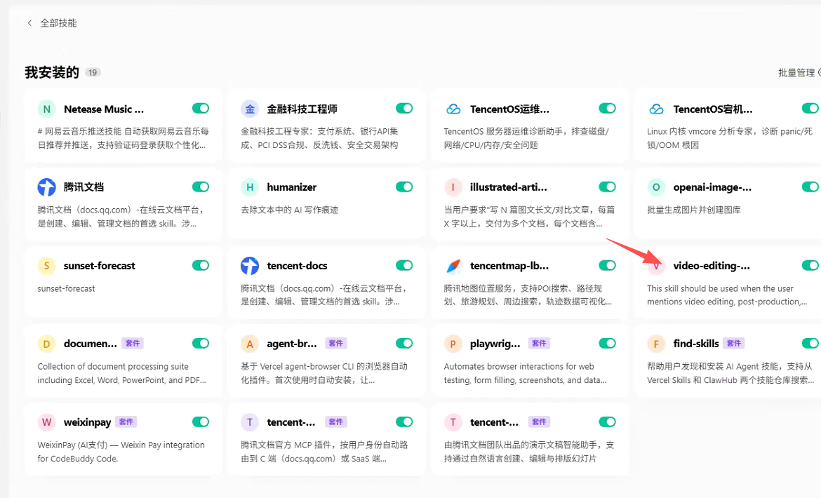Screen dimensions: 821x498
Task: Disable the weixinpay suite toggle
Action: coord(201,422)
